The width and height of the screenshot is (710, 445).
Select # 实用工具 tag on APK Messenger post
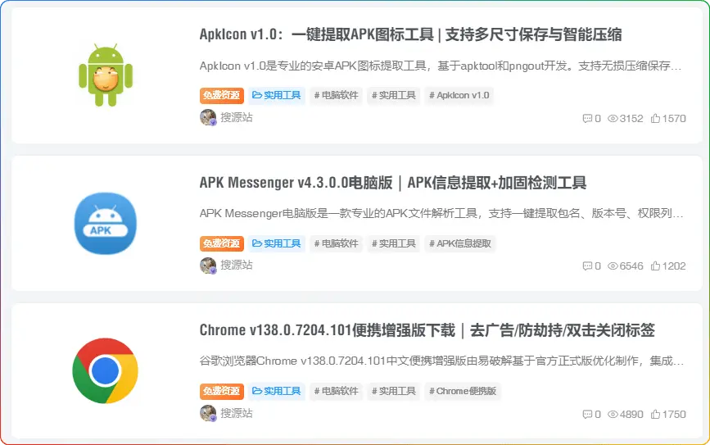click(393, 243)
